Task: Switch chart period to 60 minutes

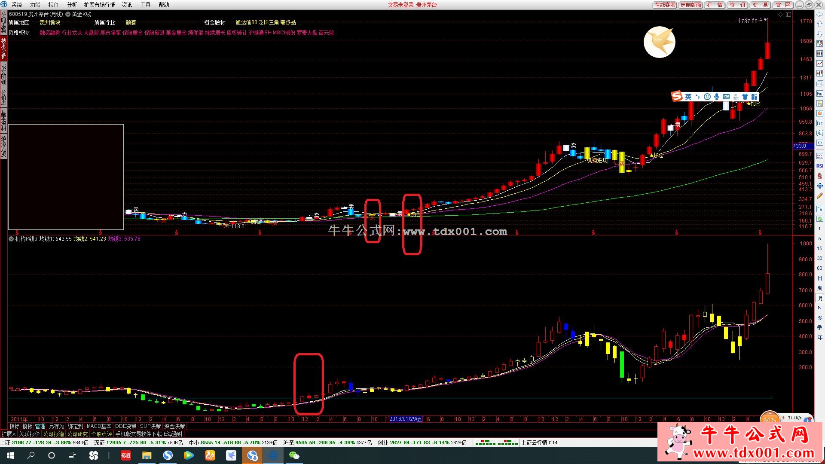Action: tap(820, 268)
